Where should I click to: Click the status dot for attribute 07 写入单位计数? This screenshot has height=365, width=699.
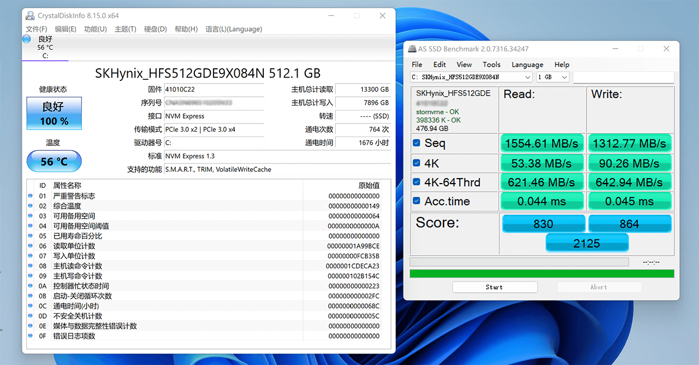[x=30, y=256]
